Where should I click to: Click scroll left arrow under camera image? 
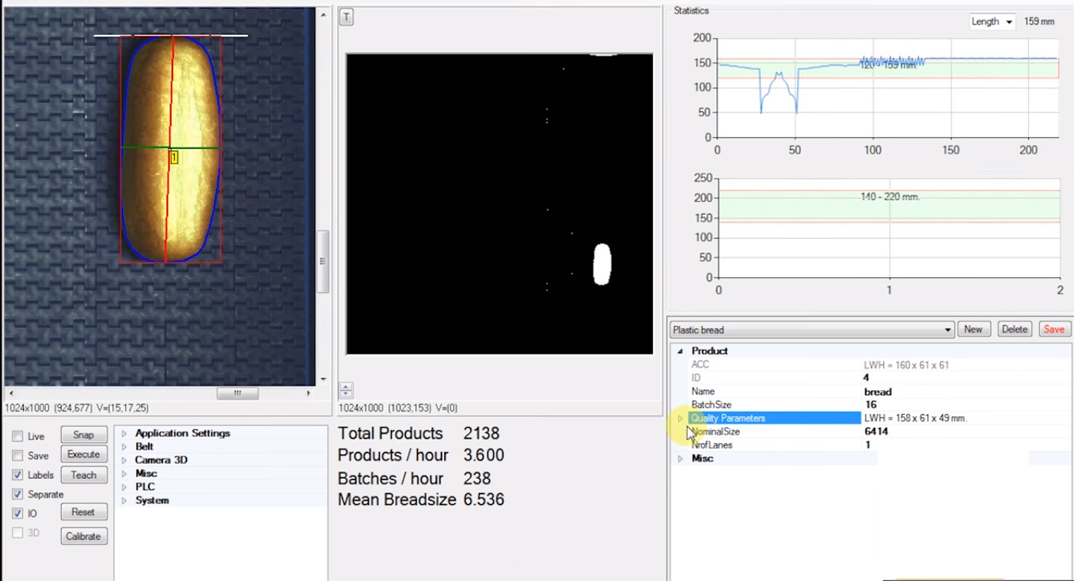[x=10, y=393]
